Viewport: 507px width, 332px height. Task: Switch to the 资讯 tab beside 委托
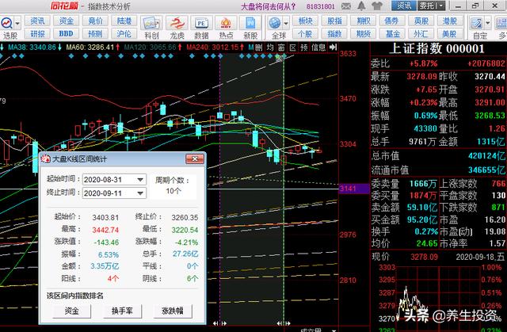pos(404,6)
